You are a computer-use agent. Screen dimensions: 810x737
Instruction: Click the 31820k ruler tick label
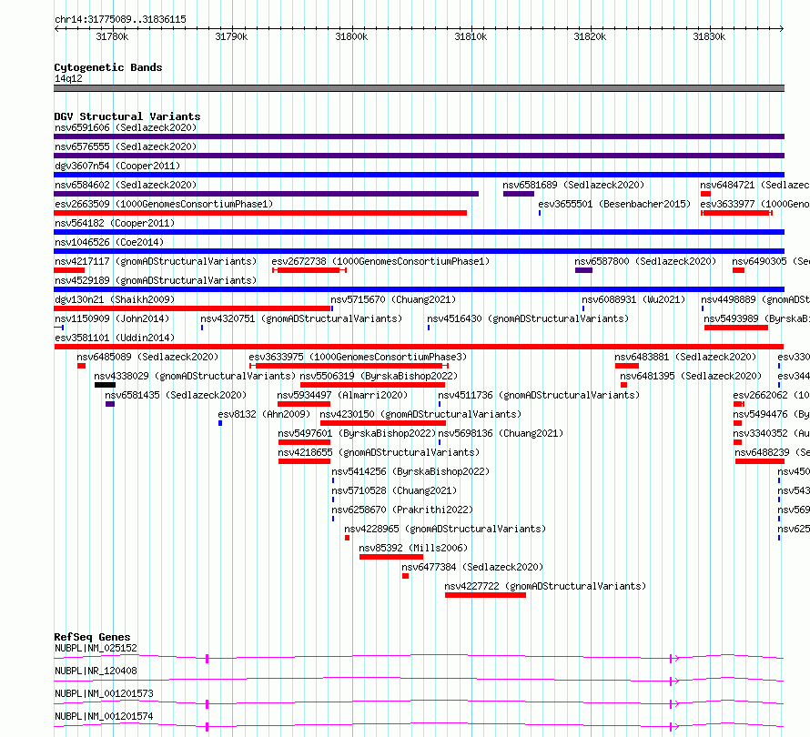(x=590, y=36)
